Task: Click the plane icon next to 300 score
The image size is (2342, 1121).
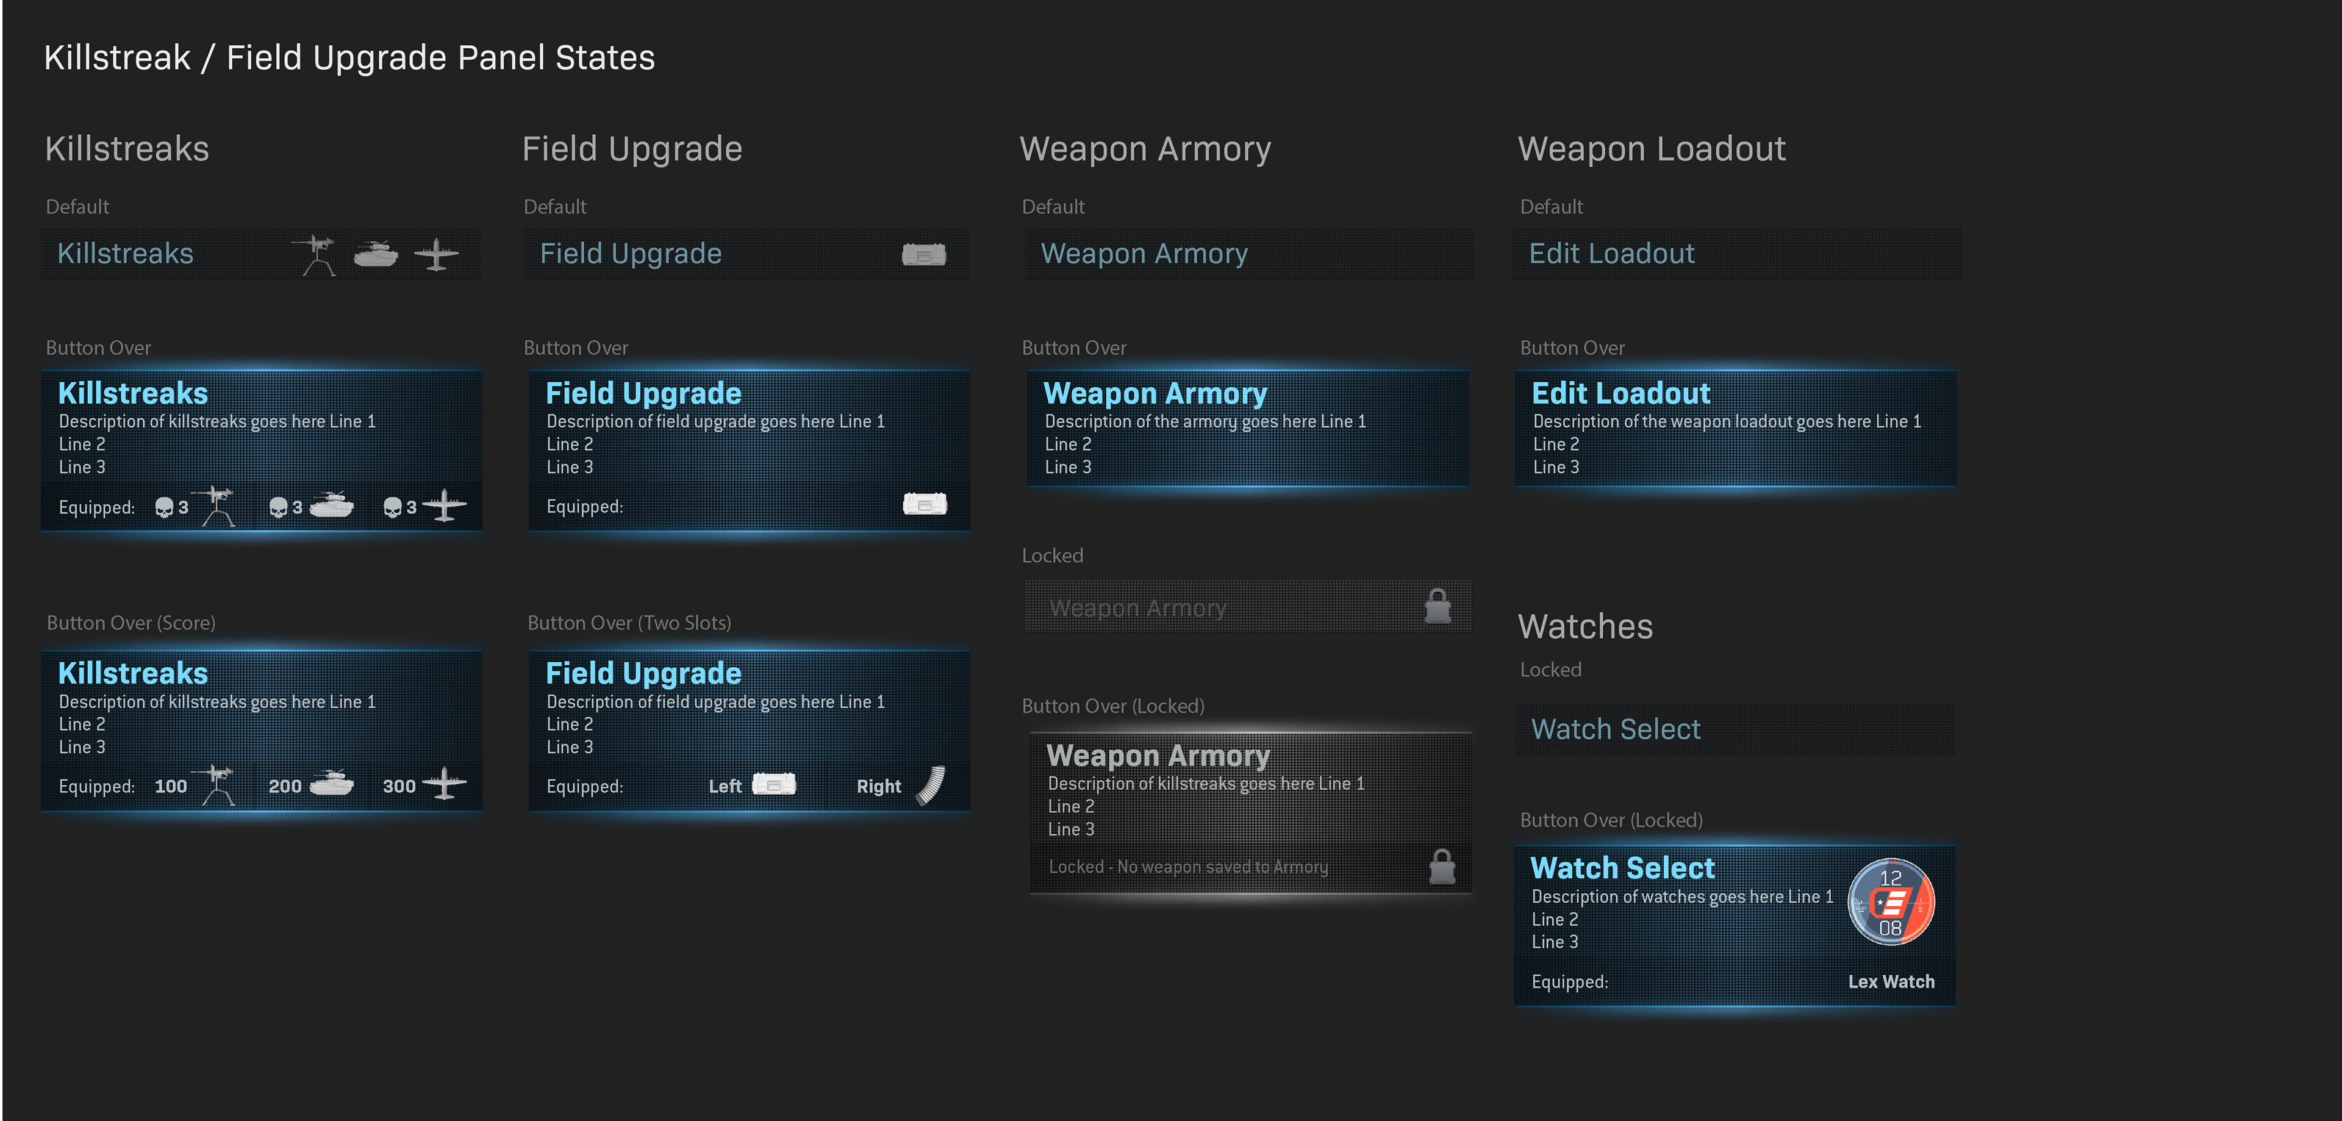Action: (x=445, y=784)
